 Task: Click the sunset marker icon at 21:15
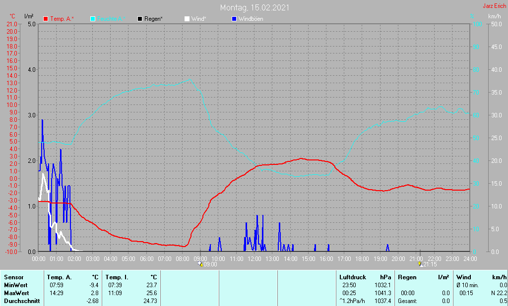420,263
